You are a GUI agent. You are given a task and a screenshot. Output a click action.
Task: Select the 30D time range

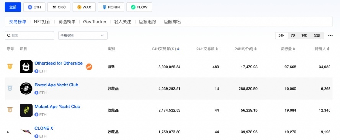coord(304,36)
